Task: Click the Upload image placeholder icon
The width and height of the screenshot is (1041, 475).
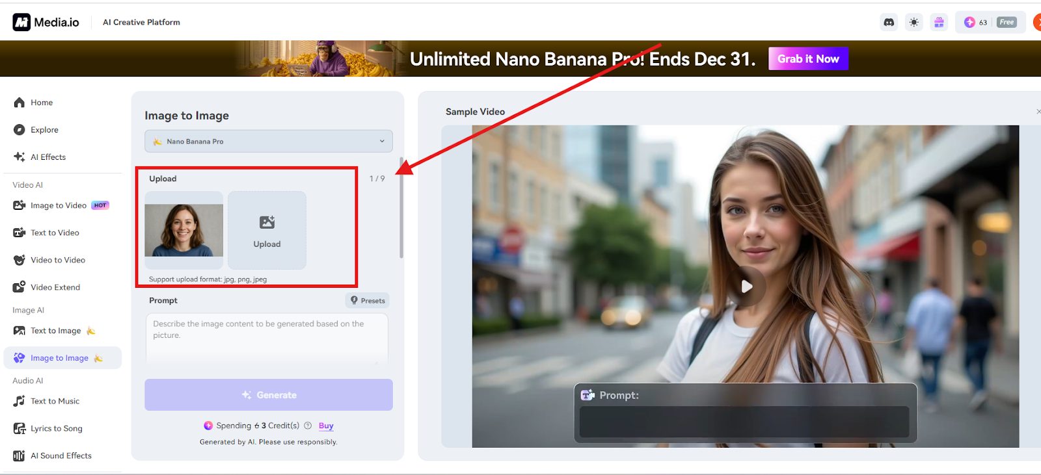Action: point(267,223)
